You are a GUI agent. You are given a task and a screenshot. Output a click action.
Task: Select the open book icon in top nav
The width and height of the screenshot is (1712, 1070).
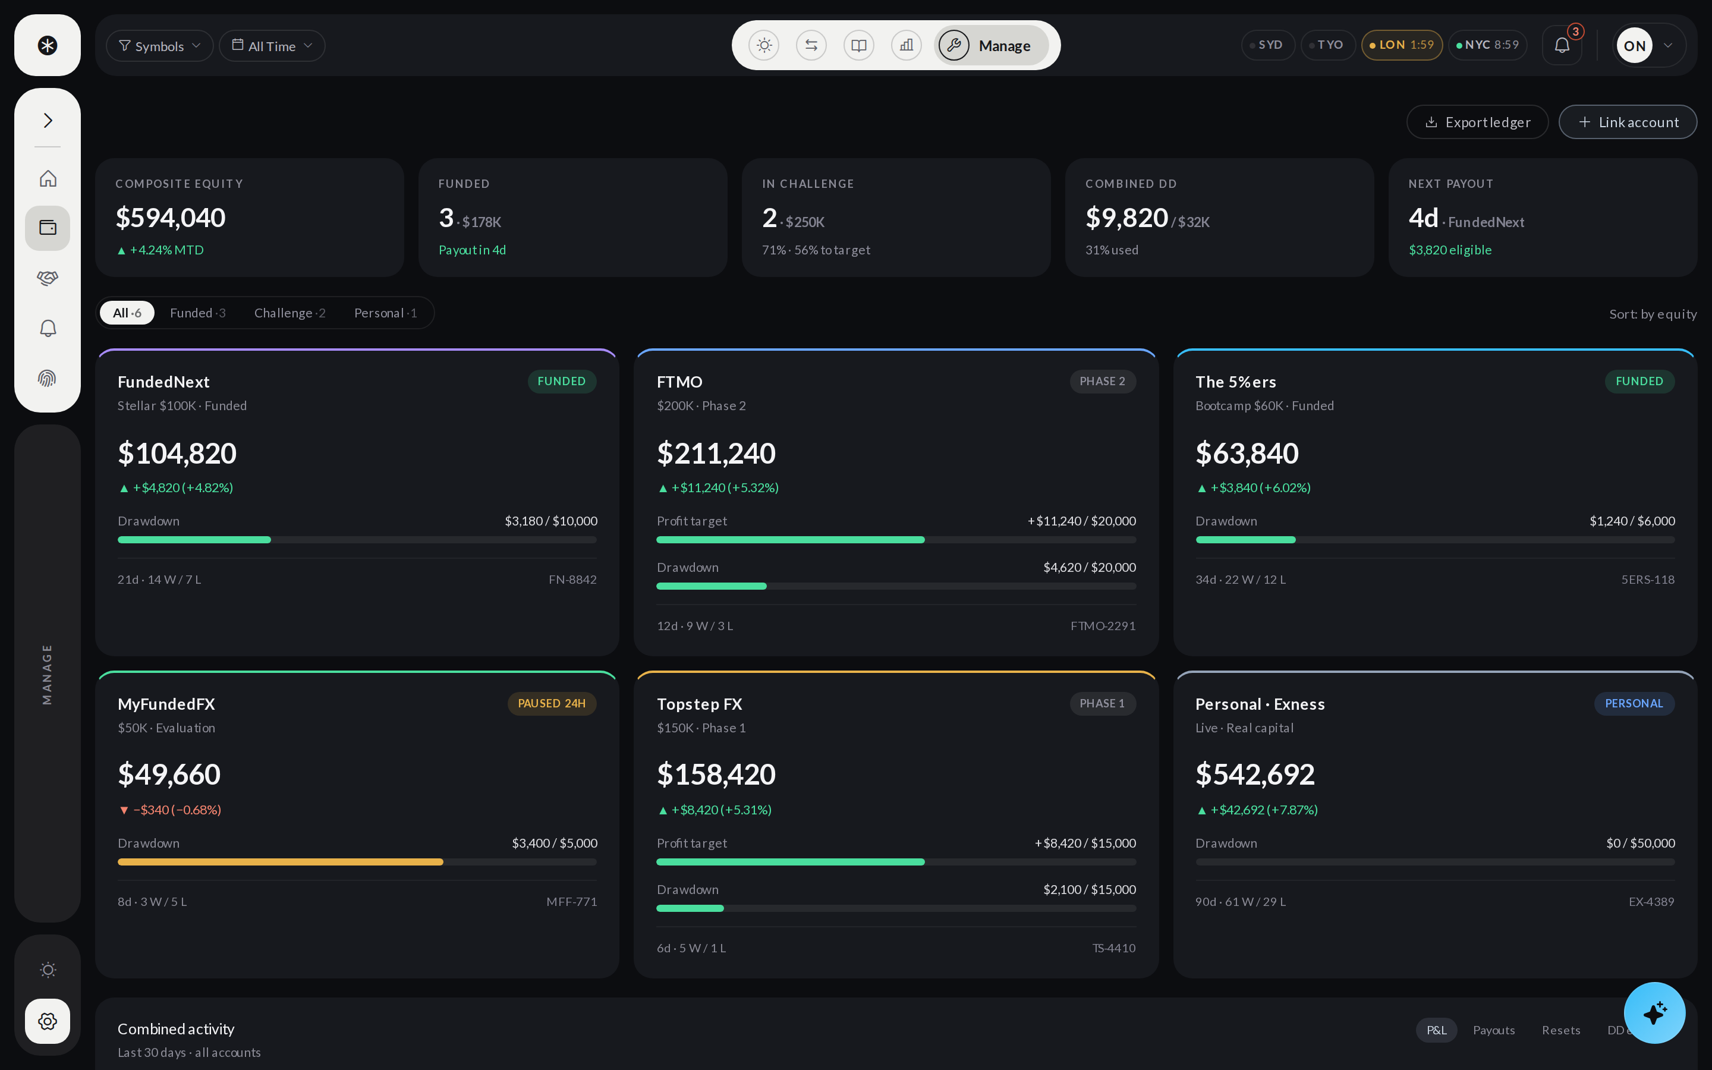pos(859,45)
